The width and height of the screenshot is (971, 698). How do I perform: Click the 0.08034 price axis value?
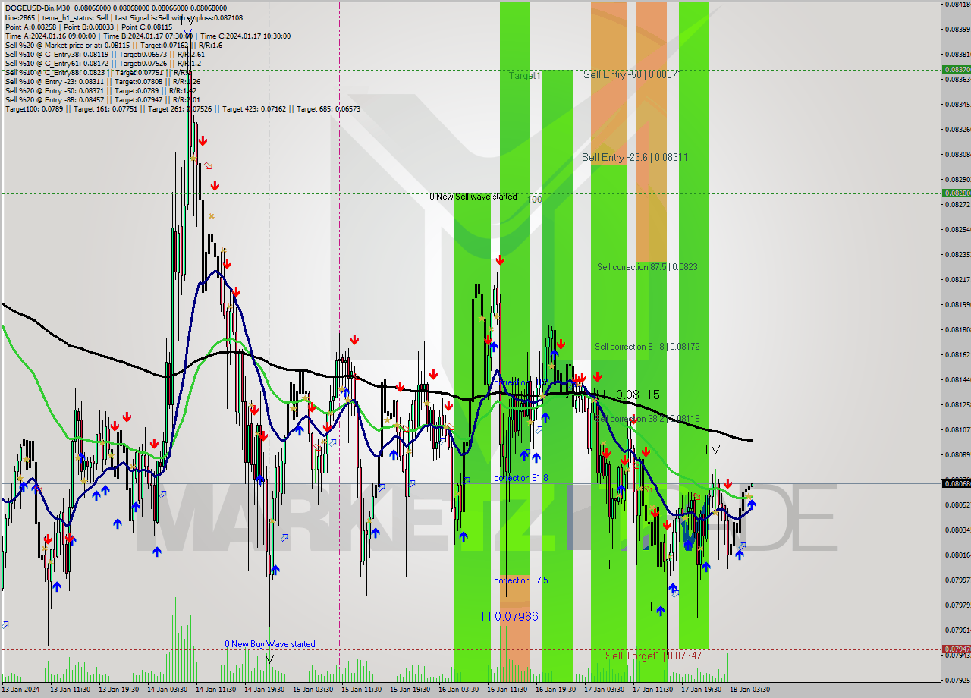point(957,530)
